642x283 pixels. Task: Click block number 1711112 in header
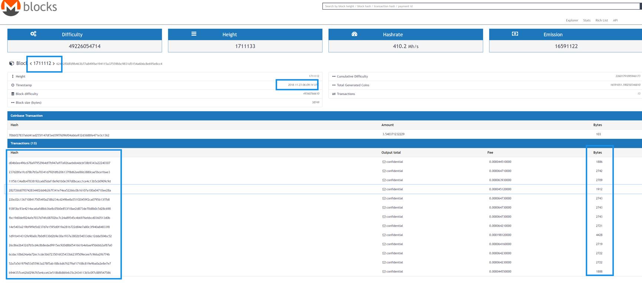click(42, 63)
